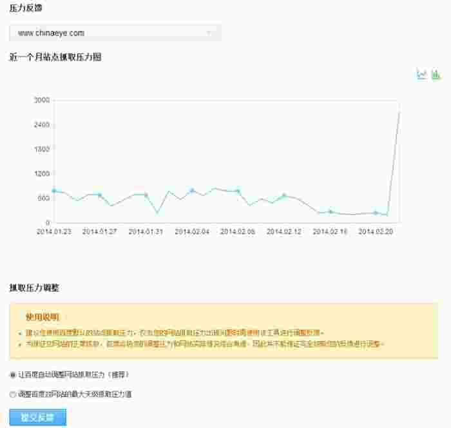Click the y-axis label 1200
Viewport: 451px width, 428px height.
pos(42,173)
